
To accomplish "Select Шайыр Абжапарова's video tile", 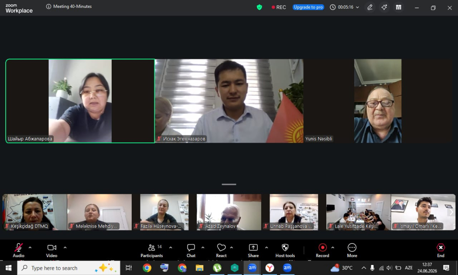I will click(x=80, y=101).
